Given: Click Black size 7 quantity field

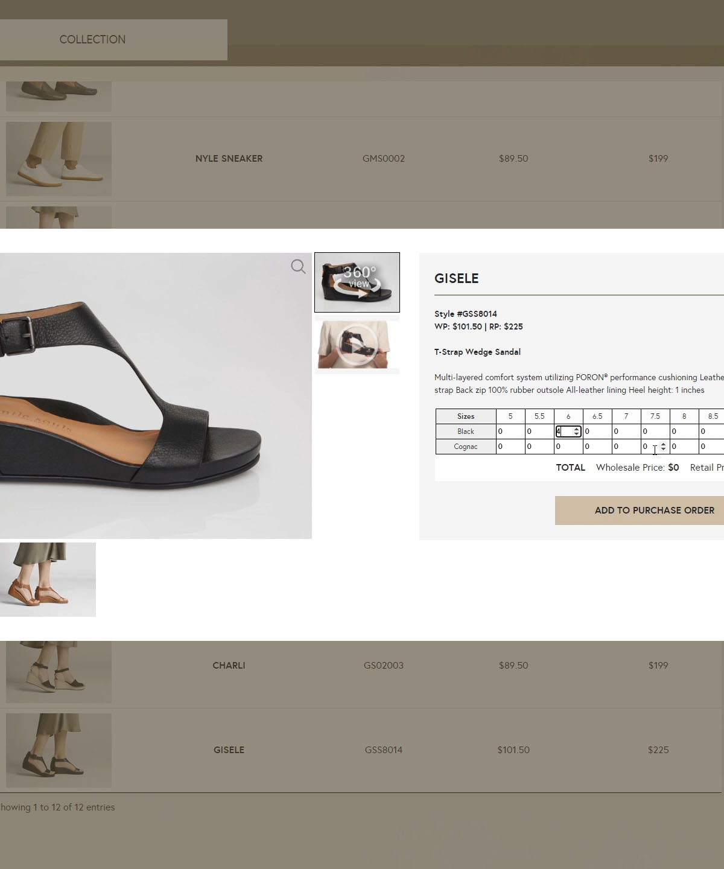Looking at the screenshot, I should click(626, 431).
